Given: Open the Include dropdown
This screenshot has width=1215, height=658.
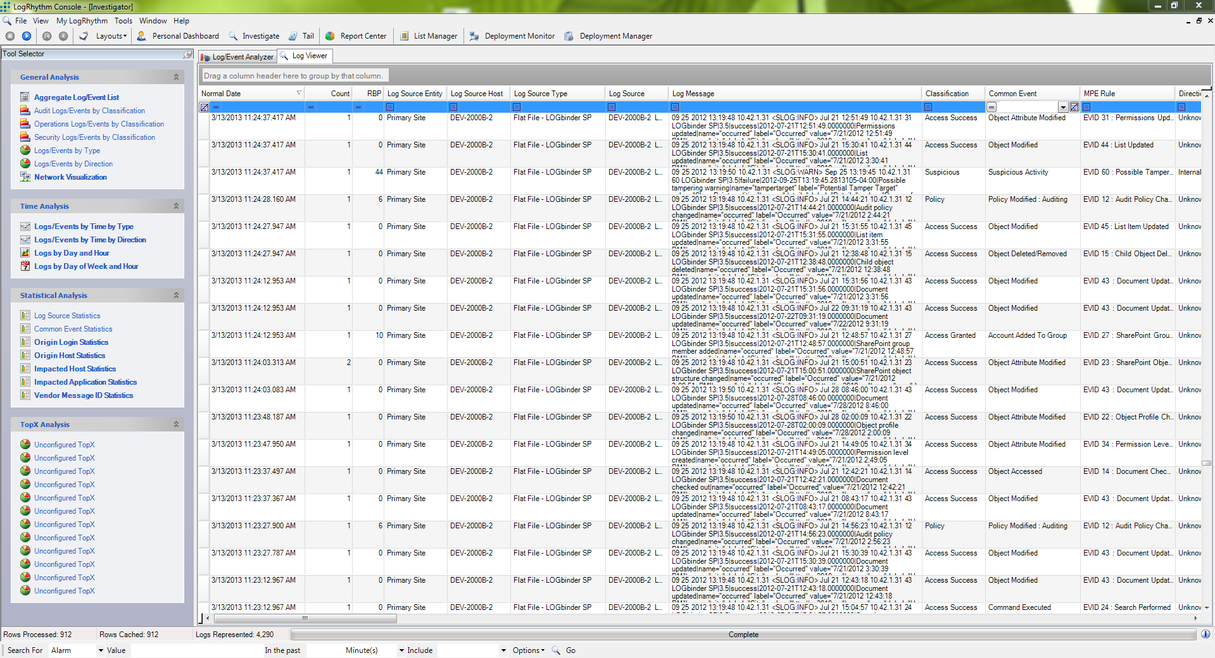Looking at the screenshot, I should pyautogui.click(x=503, y=650).
